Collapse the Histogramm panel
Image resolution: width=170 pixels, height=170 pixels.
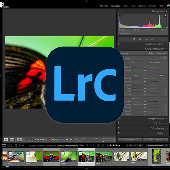(167, 11)
